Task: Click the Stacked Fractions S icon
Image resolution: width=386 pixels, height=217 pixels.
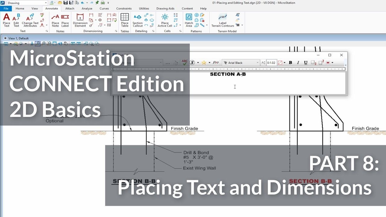Action: [192, 63]
